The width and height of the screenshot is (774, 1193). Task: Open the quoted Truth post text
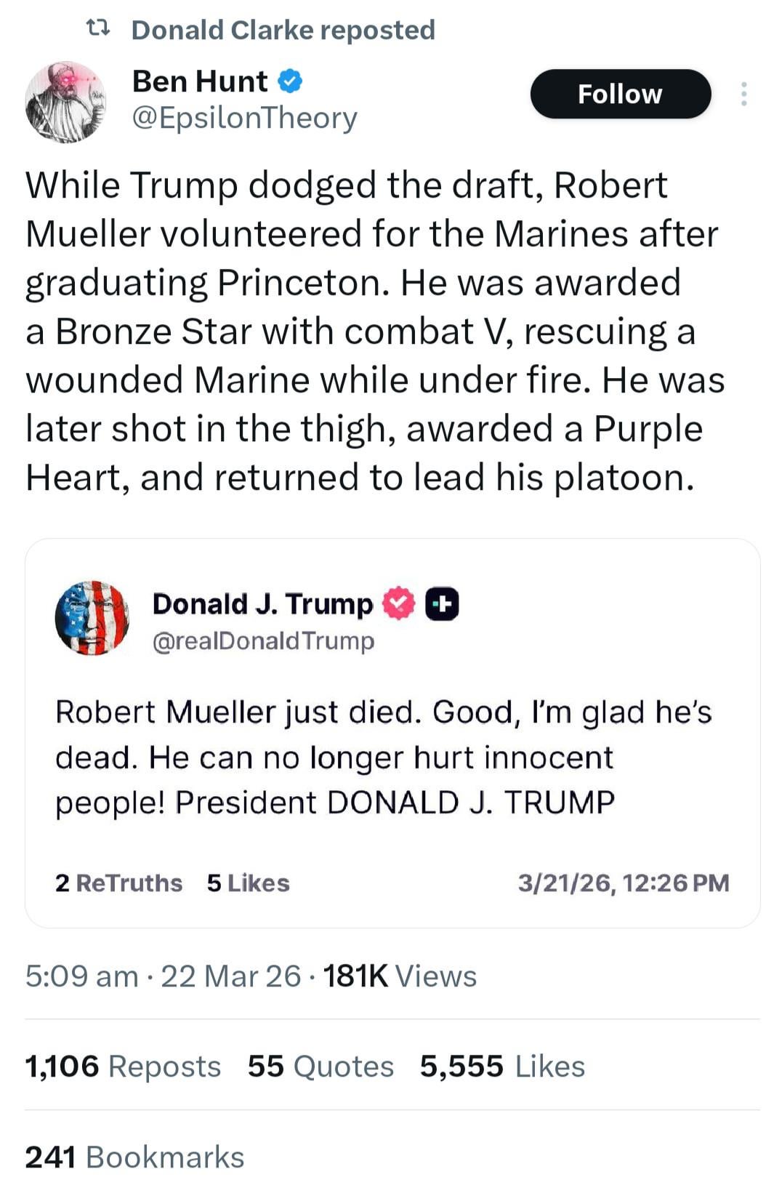383,757
